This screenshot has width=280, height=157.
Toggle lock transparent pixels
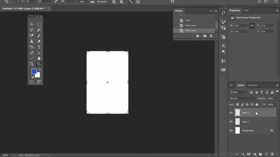[x=238, y=105]
